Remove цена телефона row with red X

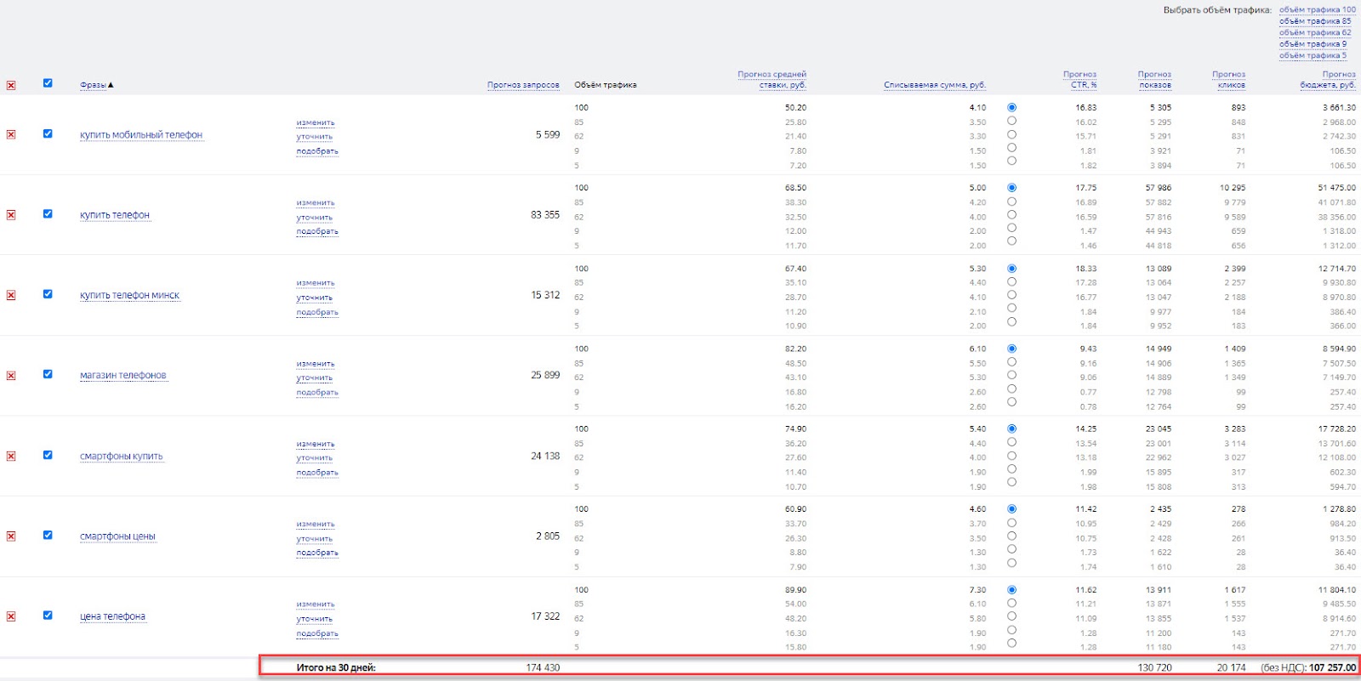11,616
